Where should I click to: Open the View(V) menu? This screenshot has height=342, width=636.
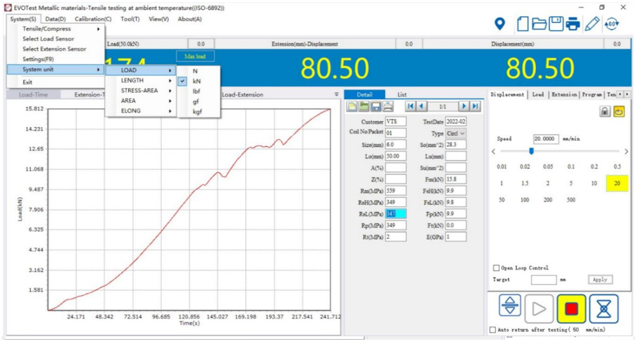(159, 19)
